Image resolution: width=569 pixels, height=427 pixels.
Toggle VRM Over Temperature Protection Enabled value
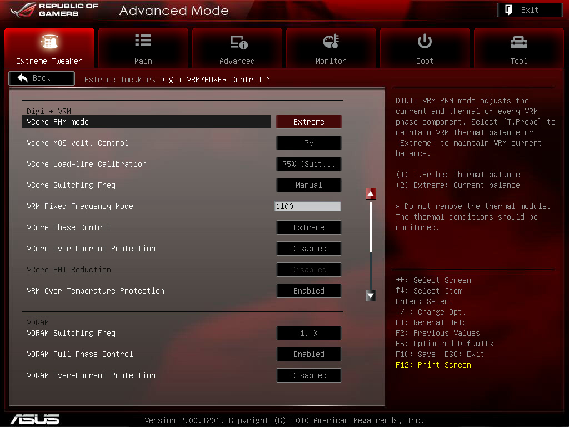point(309,291)
